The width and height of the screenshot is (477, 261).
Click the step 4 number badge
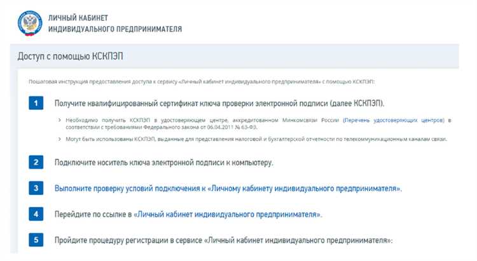[x=36, y=214]
